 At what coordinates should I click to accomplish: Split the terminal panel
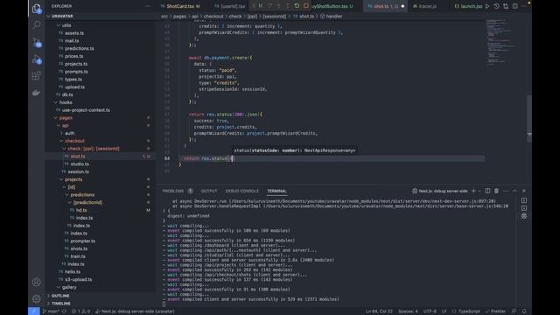(487, 191)
